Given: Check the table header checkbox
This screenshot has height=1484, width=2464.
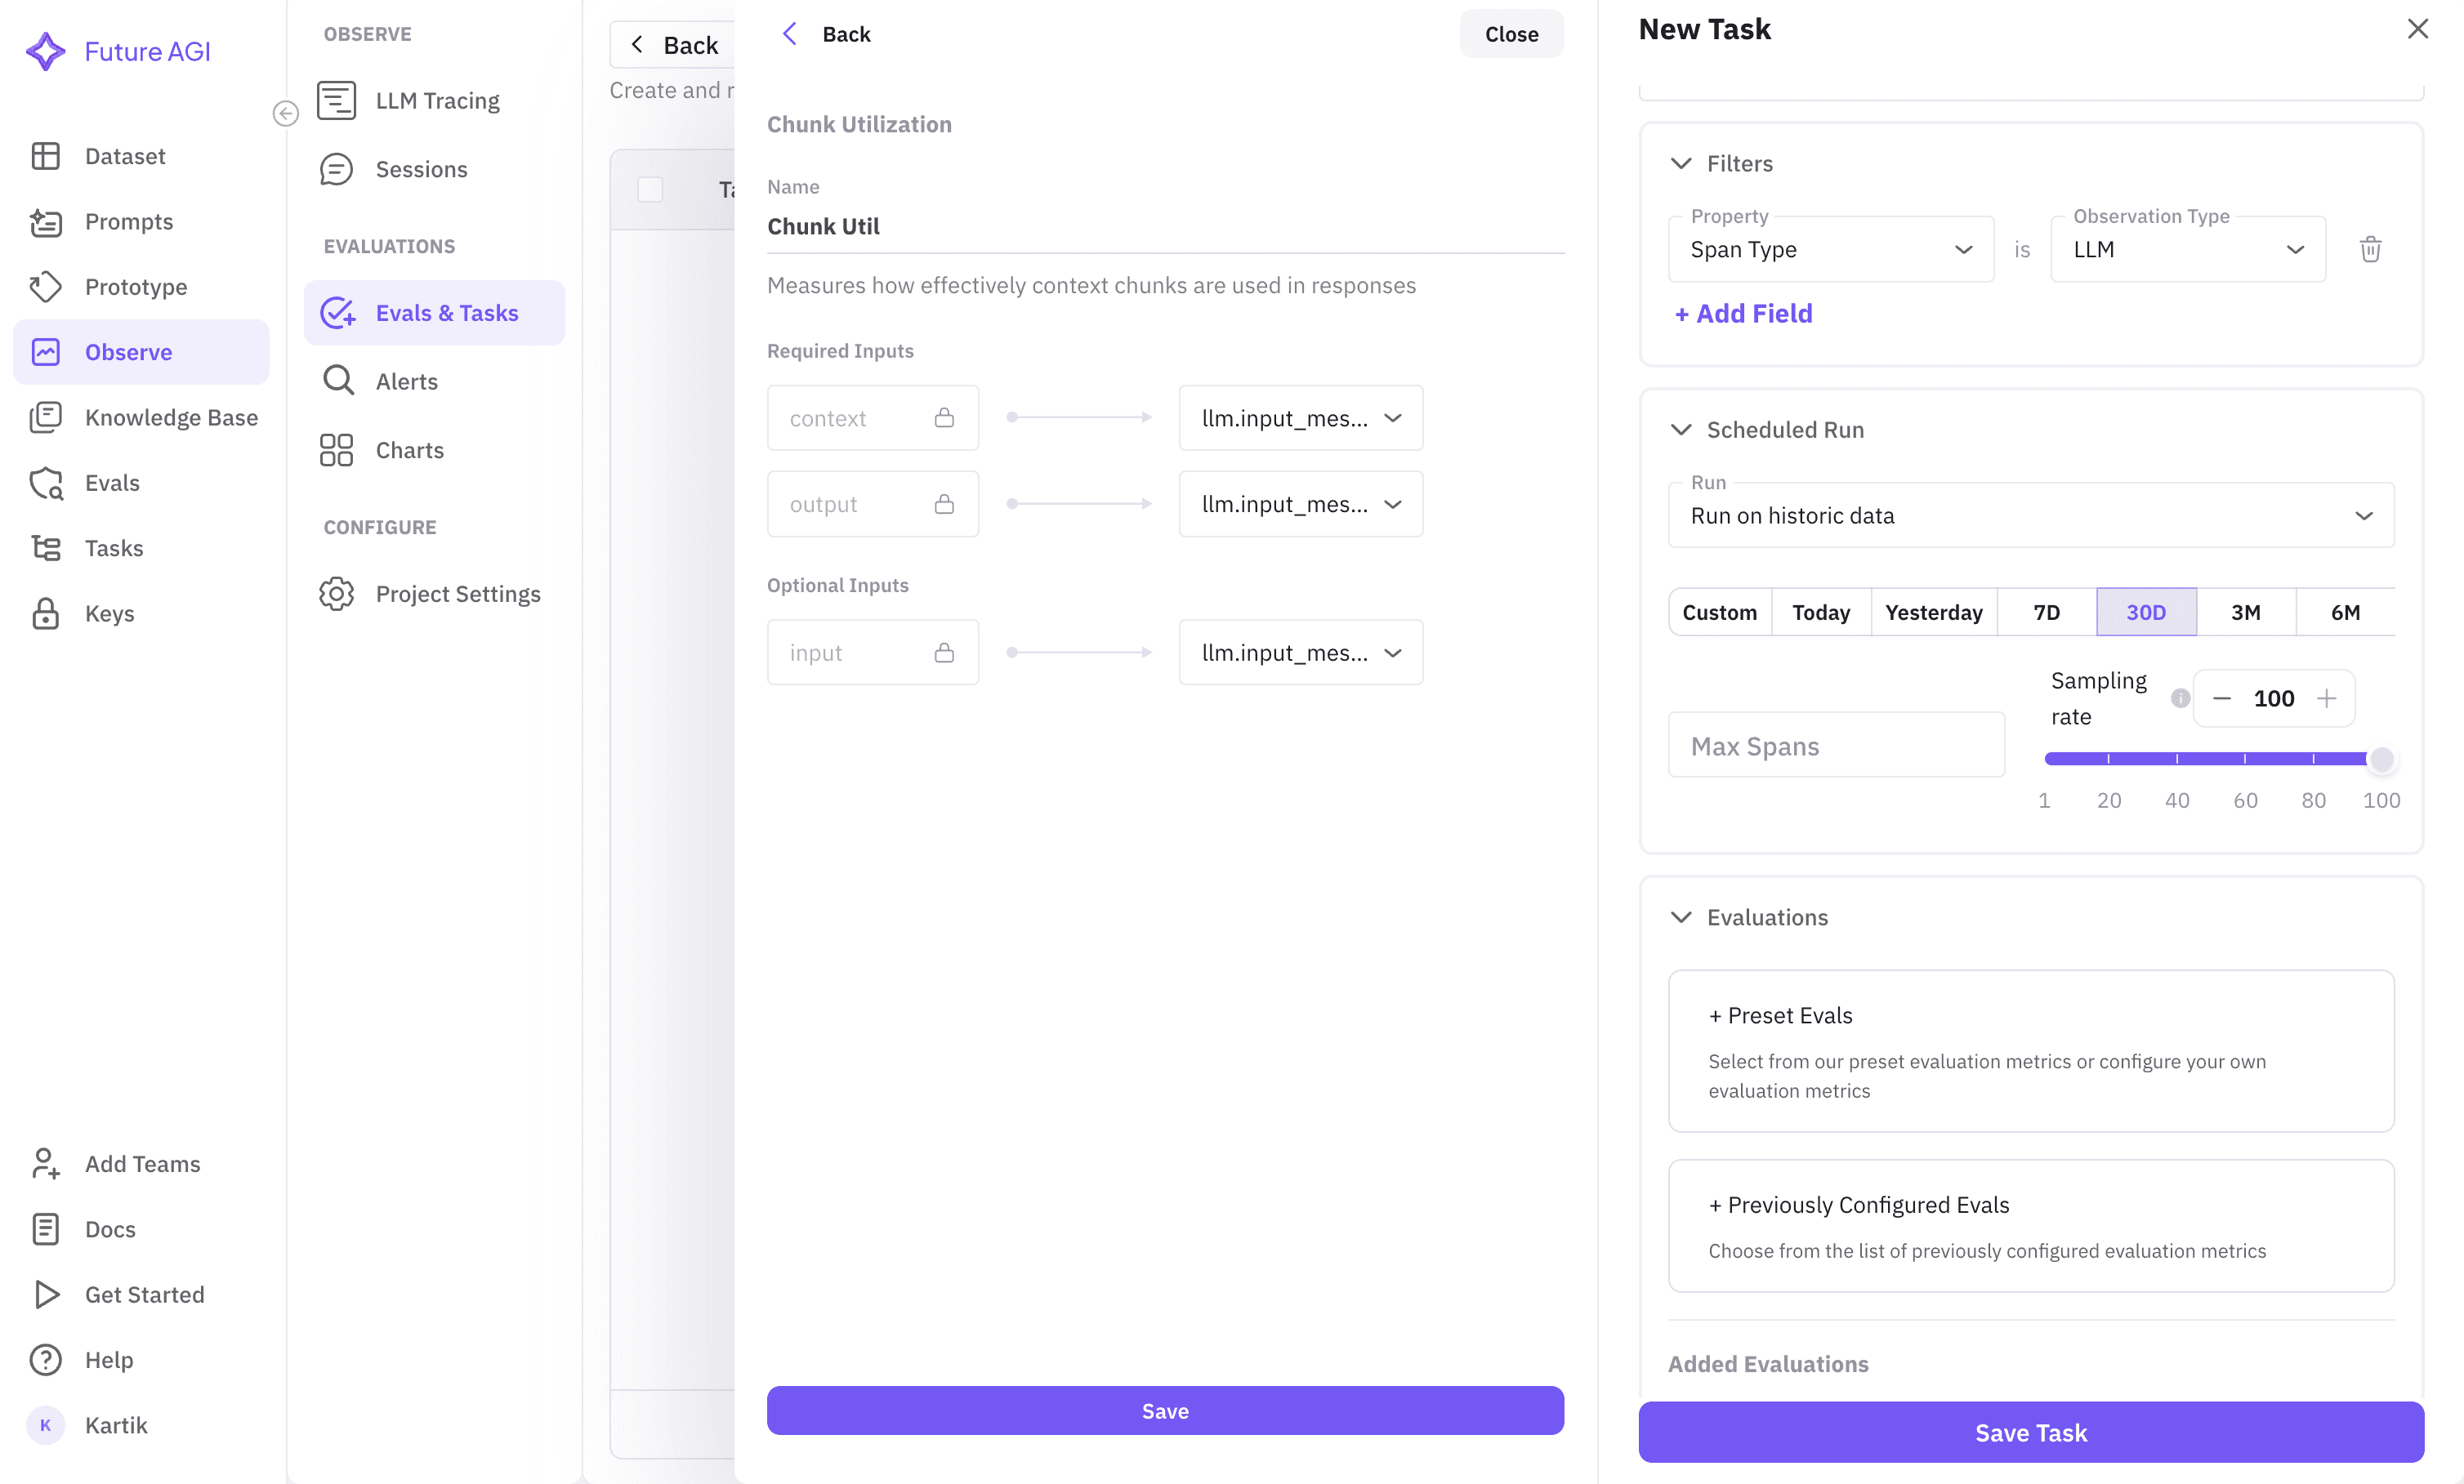Looking at the screenshot, I should 650,189.
